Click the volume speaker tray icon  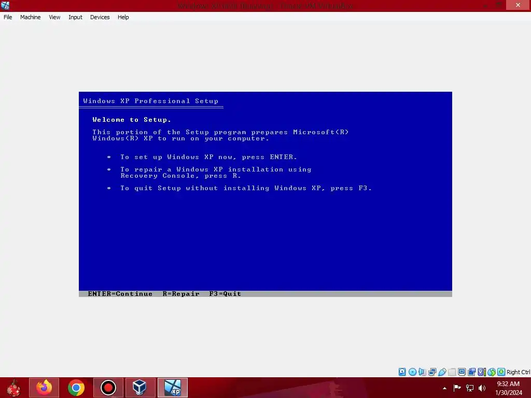[482, 388]
